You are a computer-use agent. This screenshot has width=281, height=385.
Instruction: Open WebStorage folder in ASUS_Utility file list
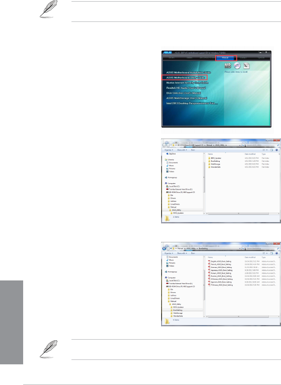click(x=214, y=164)
